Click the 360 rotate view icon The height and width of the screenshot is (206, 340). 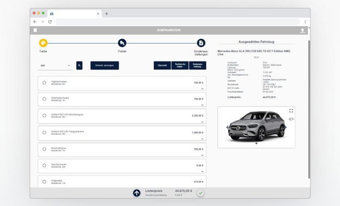point(291,119)
